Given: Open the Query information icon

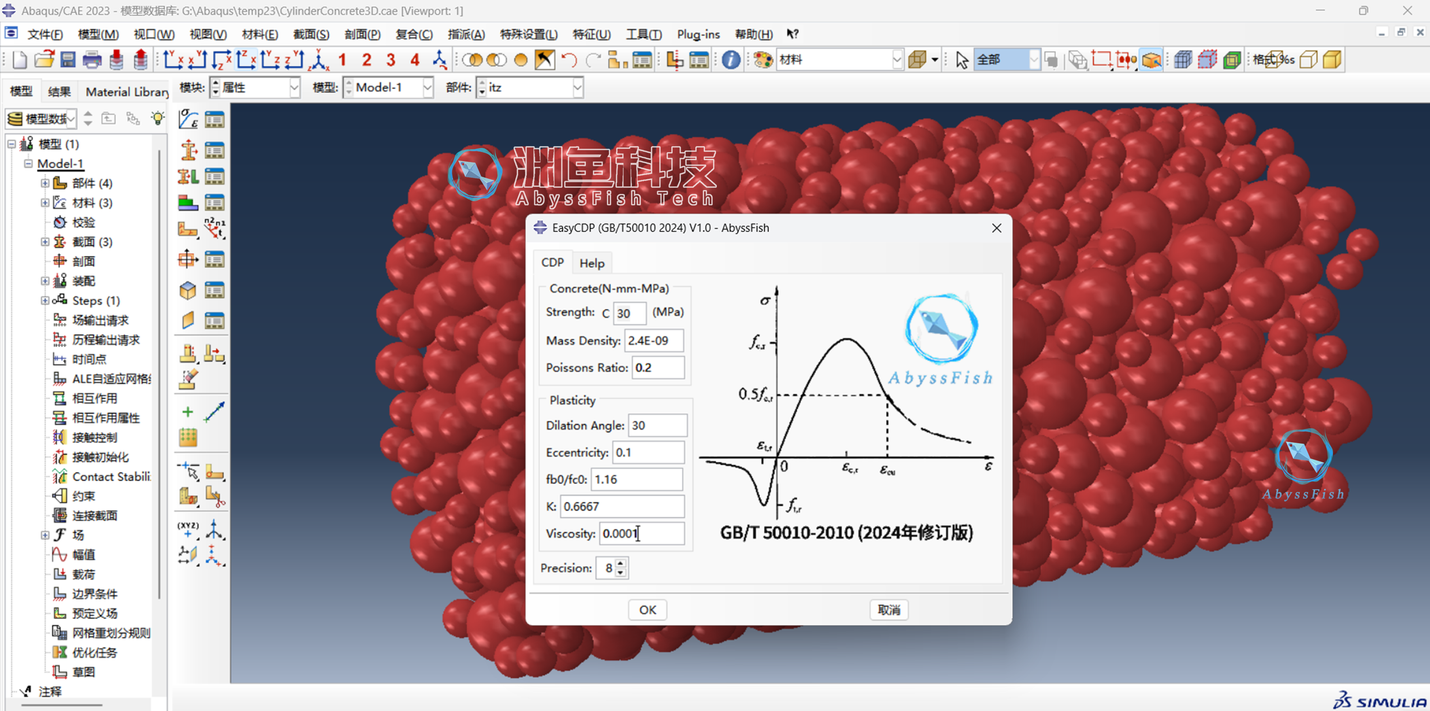Looking at the screenshot, I should point(731,59).
